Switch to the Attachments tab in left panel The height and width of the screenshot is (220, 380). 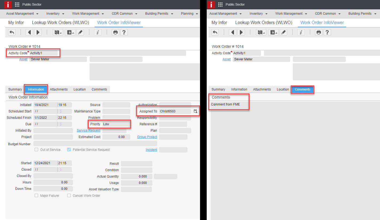pyautogui.click(x=59, y=89)
